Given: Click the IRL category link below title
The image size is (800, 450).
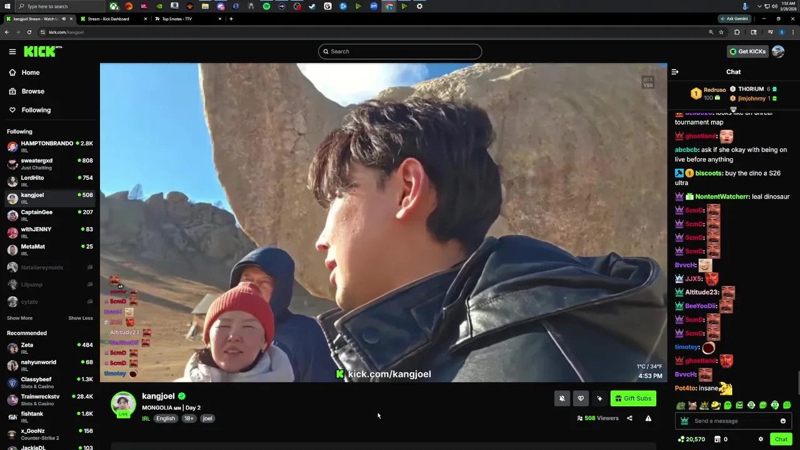Looking at the screenshot, I should tap(146, 418).
